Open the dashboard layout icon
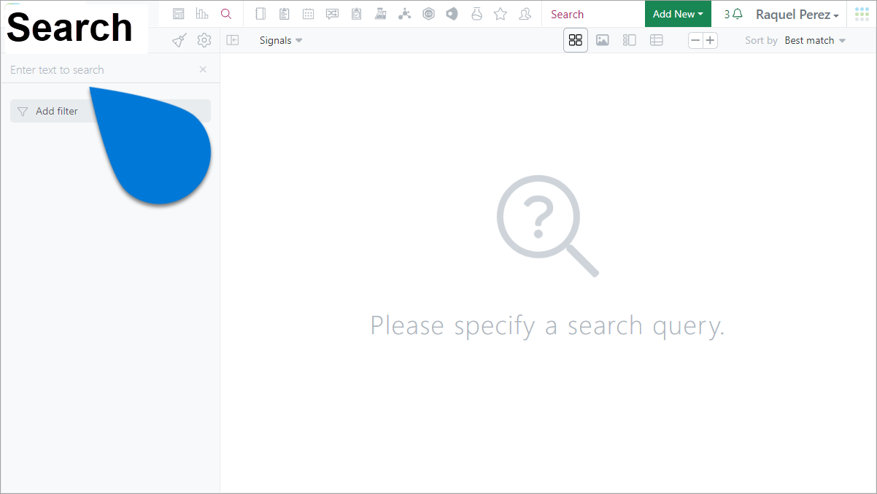Screen dimensions: 877x494 click(x=179, y=14)
